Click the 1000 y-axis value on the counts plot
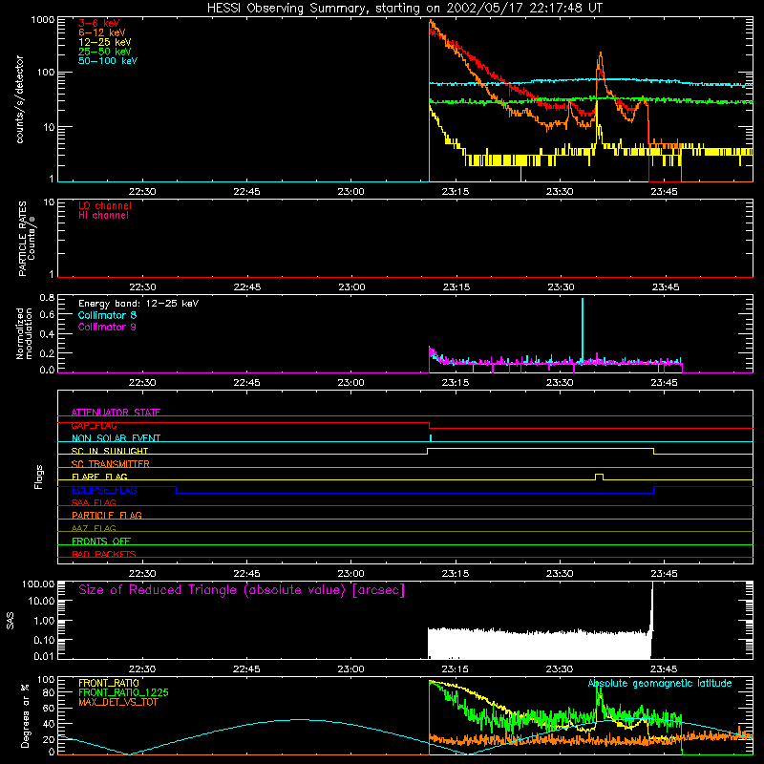This screenshot has width=764, height=764. (x=43, y=20)
